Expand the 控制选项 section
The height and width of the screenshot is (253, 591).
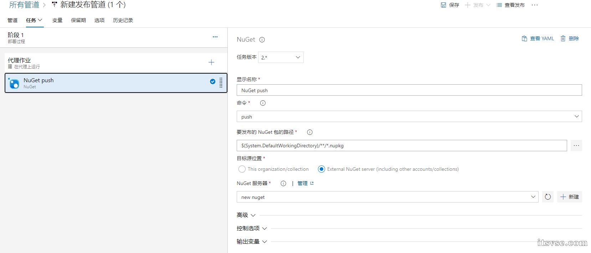pos(252,228)
